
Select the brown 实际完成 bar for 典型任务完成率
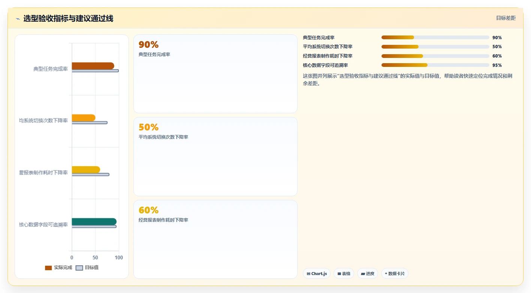click(93, 66)
